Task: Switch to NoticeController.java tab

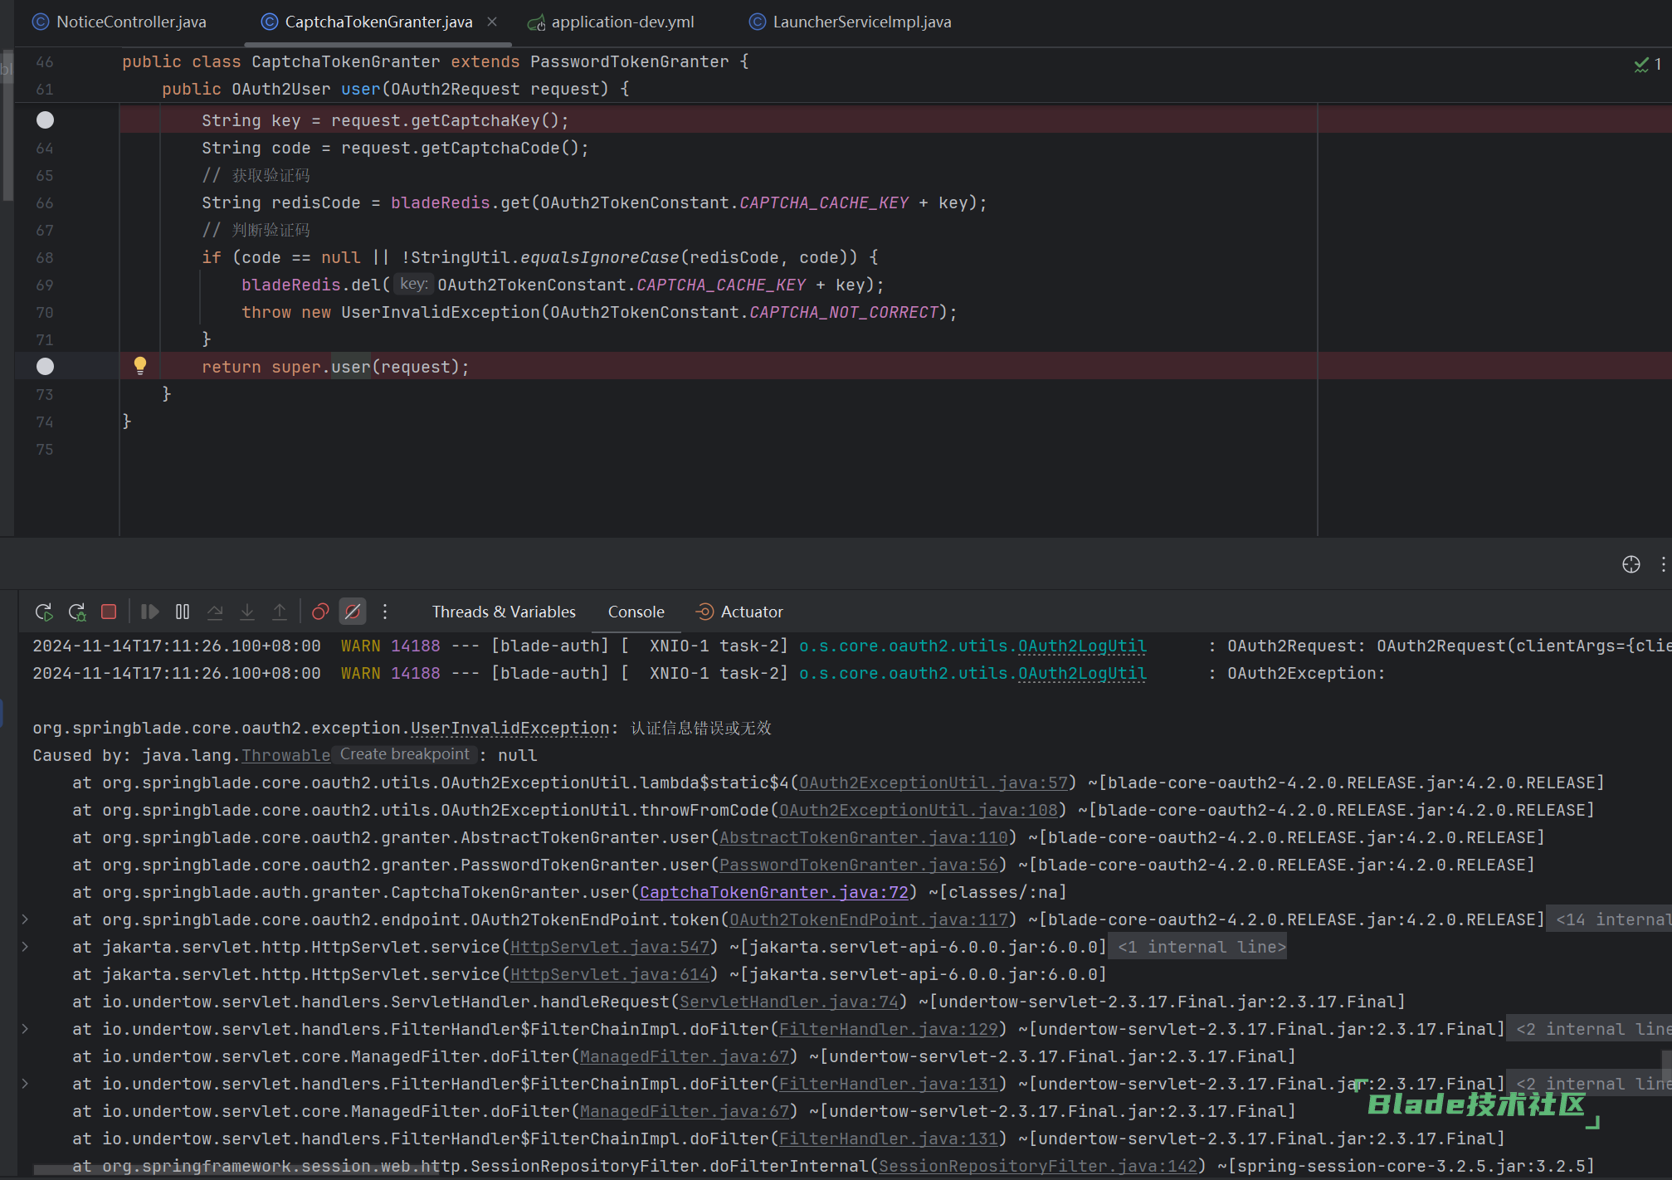Action: [119, 22]
